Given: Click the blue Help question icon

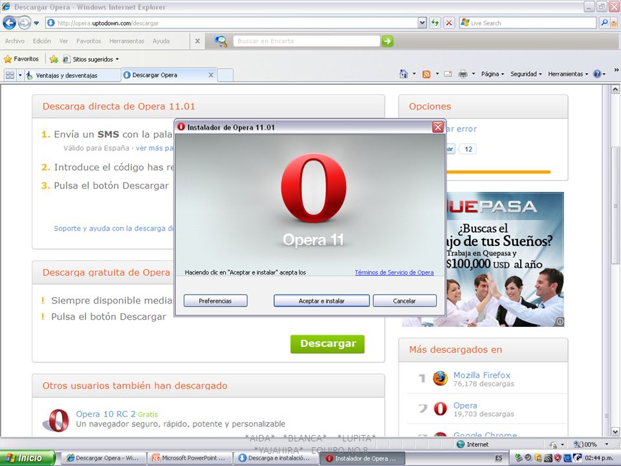Looking at the screenshot, I should point(597,74).
